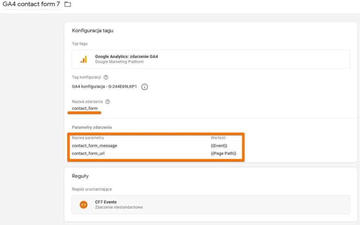Click the Parametry zdarzenia heading
The width and height of the screenshot is (360, 225).
coord(91,127)
